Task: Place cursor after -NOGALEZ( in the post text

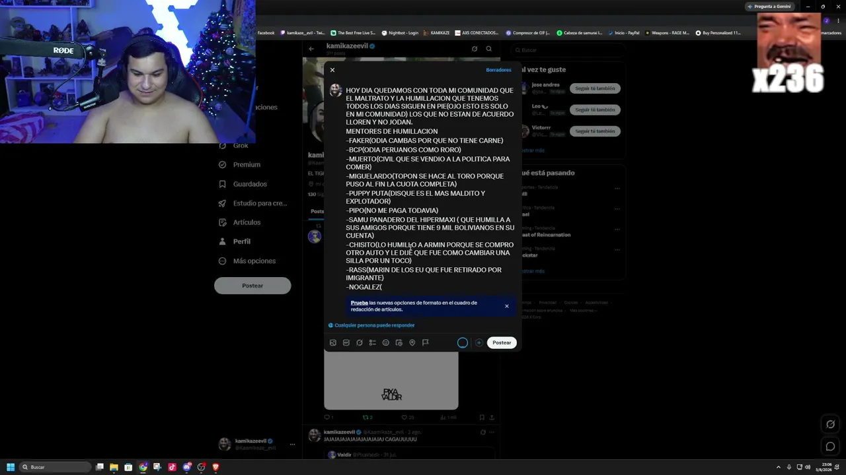Action: tap(383, 288)
